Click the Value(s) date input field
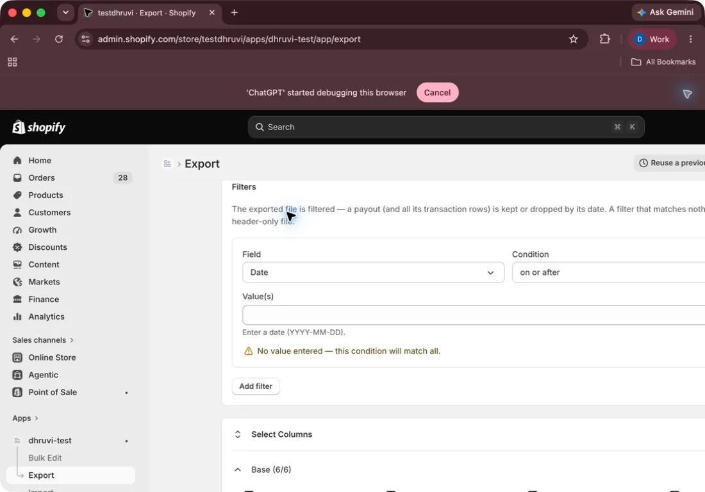The width and height of the screenshot is (705, 492). click(474, 315)
